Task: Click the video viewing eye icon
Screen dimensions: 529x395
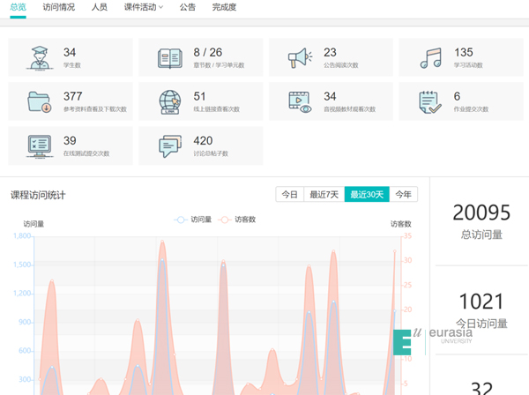Action: [301, 101]
